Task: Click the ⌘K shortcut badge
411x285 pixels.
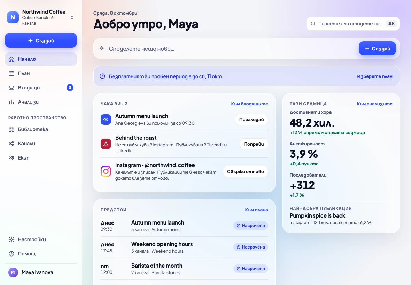Action: click(x=391, y=24)
